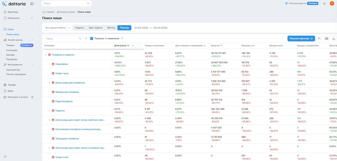Collapse Телефоны и гаджеты category row
The image size is (337, 161).
tap(46, 55)
